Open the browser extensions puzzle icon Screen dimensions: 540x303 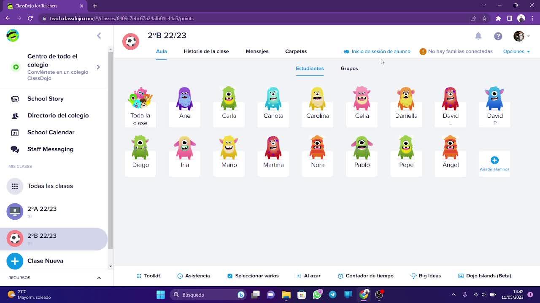click(498, 19)
